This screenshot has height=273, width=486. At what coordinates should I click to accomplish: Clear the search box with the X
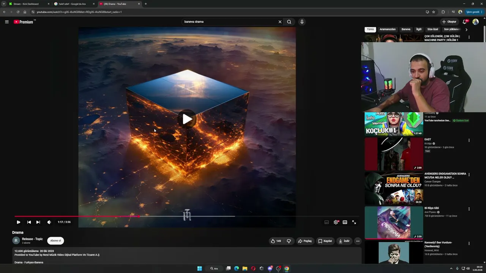point(280,22)
